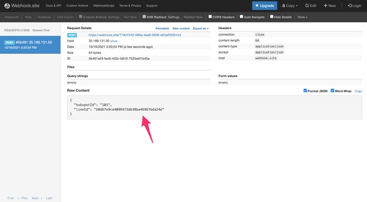This screenshot has height=202, width=367.
Task: Create a new URL with New
Action: click(330, 6)
